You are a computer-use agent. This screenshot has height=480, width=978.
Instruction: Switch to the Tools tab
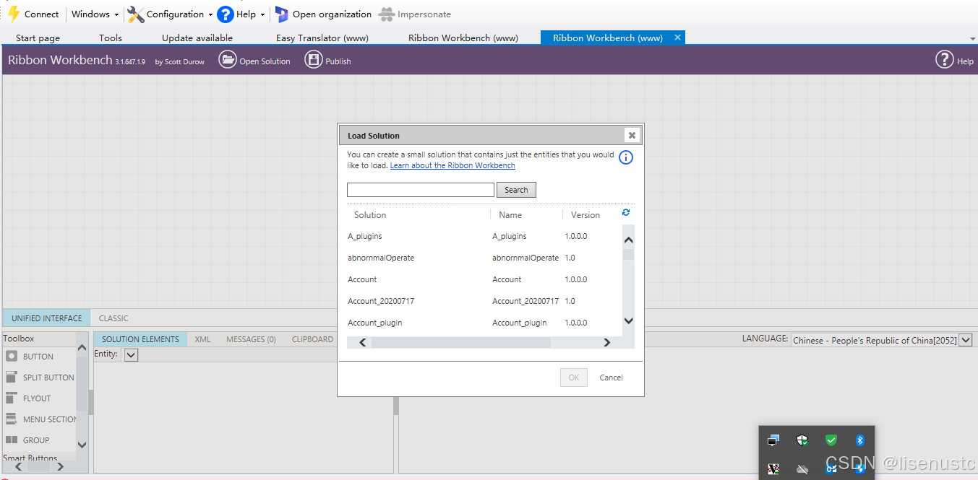[x=111, y=38]
